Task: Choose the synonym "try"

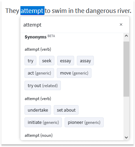Action: click(30, 61)
